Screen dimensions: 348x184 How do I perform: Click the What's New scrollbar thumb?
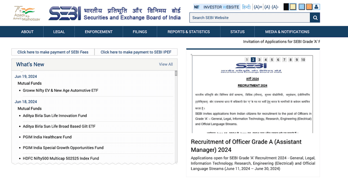click(176, 73)
